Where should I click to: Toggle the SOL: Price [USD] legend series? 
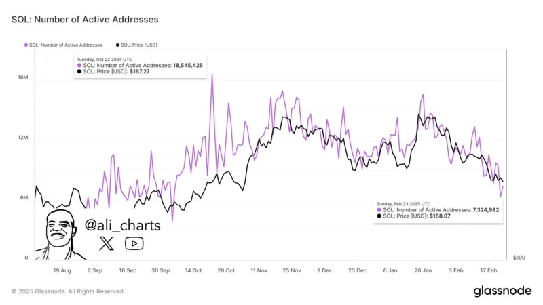click(139, 45)
